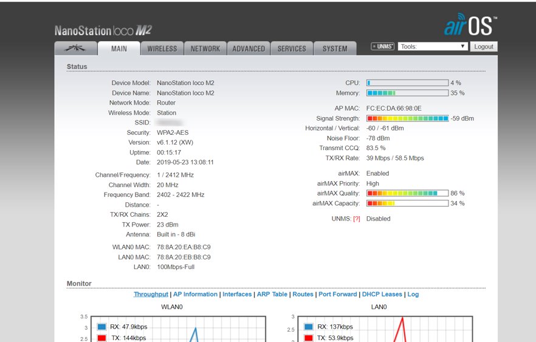This screenshot has width=536, height=342.
Task: Select the AP MAC value FC:EC:DA:66:98:0E
Action: [x=394, y=108]
